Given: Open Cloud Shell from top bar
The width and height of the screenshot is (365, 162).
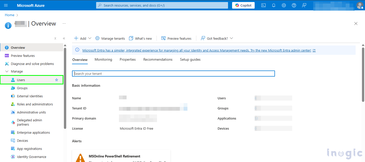Looking at the screenshot, I should (264, 5).
